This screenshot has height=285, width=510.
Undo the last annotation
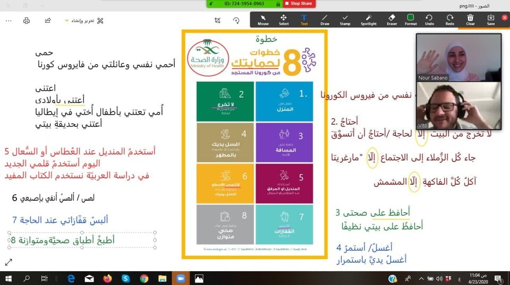[x=429, y=19]
